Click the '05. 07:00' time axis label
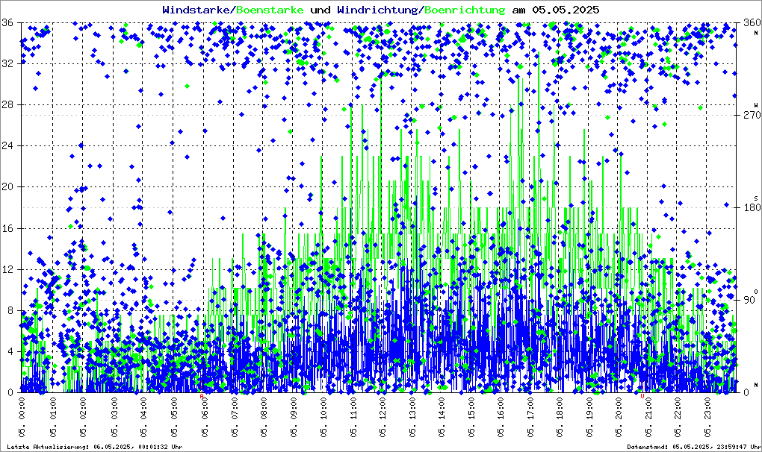 pyautogui.click(x=235, y=416)
